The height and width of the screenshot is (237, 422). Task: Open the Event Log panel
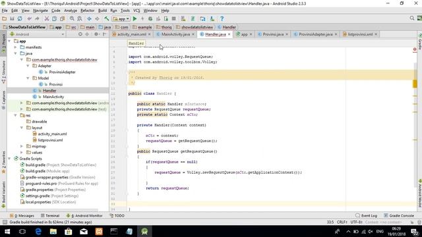click(x=366, y=215)
